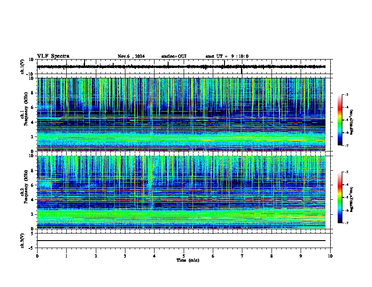Click the 8 kHz tick on ch.2 frequency axis
Viewport: 372px width, 287px height.
(32, 171)
